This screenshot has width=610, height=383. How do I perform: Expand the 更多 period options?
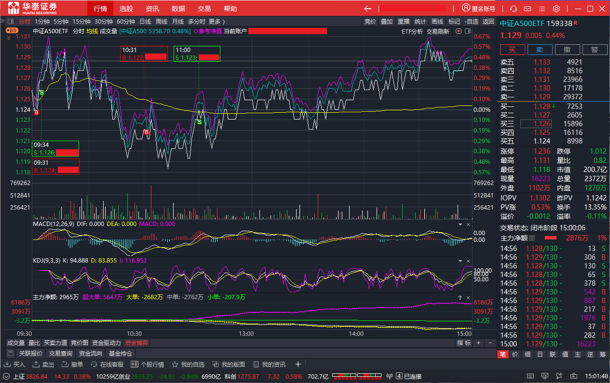coord(217,21)
